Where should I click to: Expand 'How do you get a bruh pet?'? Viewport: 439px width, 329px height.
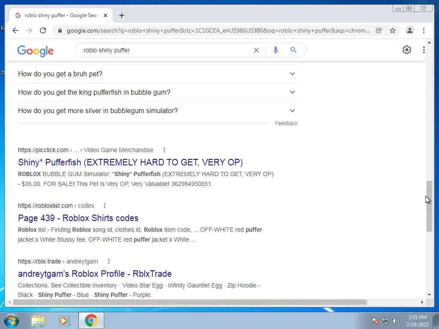point(157,74)
